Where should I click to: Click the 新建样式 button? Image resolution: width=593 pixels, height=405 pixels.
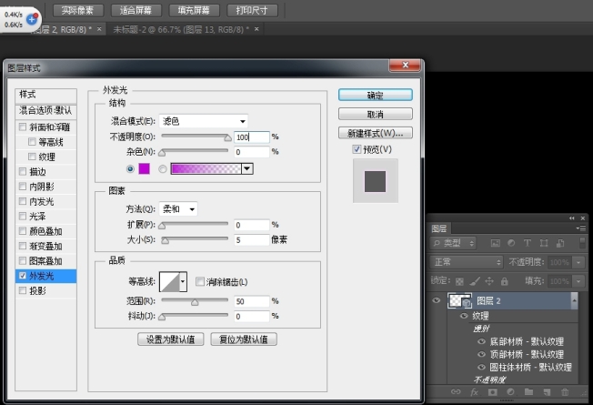[x=375, y=133]
